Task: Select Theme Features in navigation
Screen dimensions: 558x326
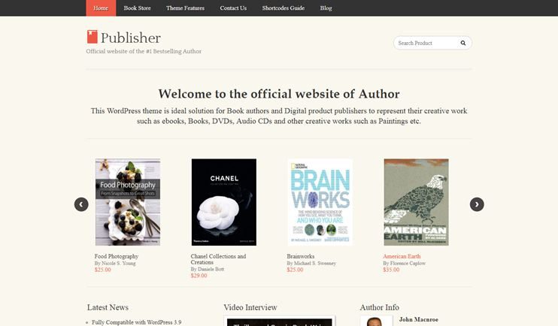Action: click(186, 8)
